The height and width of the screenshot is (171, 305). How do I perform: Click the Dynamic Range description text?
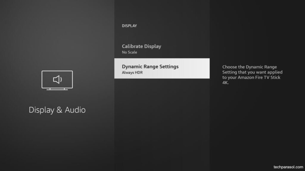pos(252,75)
